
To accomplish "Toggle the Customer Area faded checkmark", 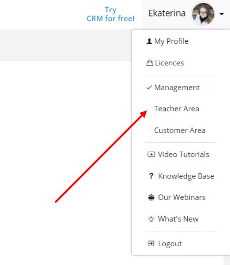I will (149, 130).
